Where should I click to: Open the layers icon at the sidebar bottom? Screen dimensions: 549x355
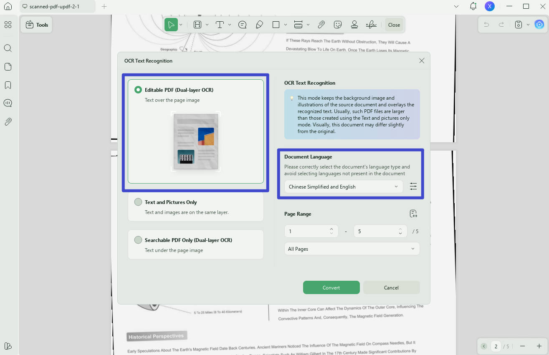coord(8,346)
